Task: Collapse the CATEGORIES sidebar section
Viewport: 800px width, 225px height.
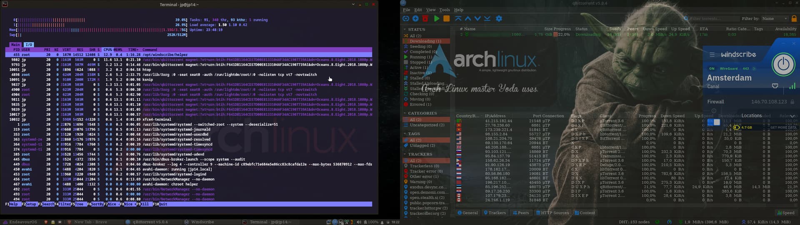Action: [x=405, y=113]
